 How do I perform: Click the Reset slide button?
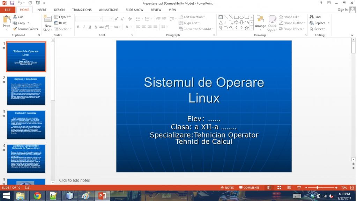(x=60, y=23)
